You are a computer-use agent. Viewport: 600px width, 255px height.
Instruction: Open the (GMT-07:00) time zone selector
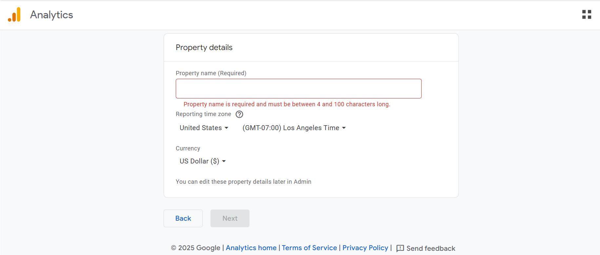pyautogui.click(x=291, y=128)
